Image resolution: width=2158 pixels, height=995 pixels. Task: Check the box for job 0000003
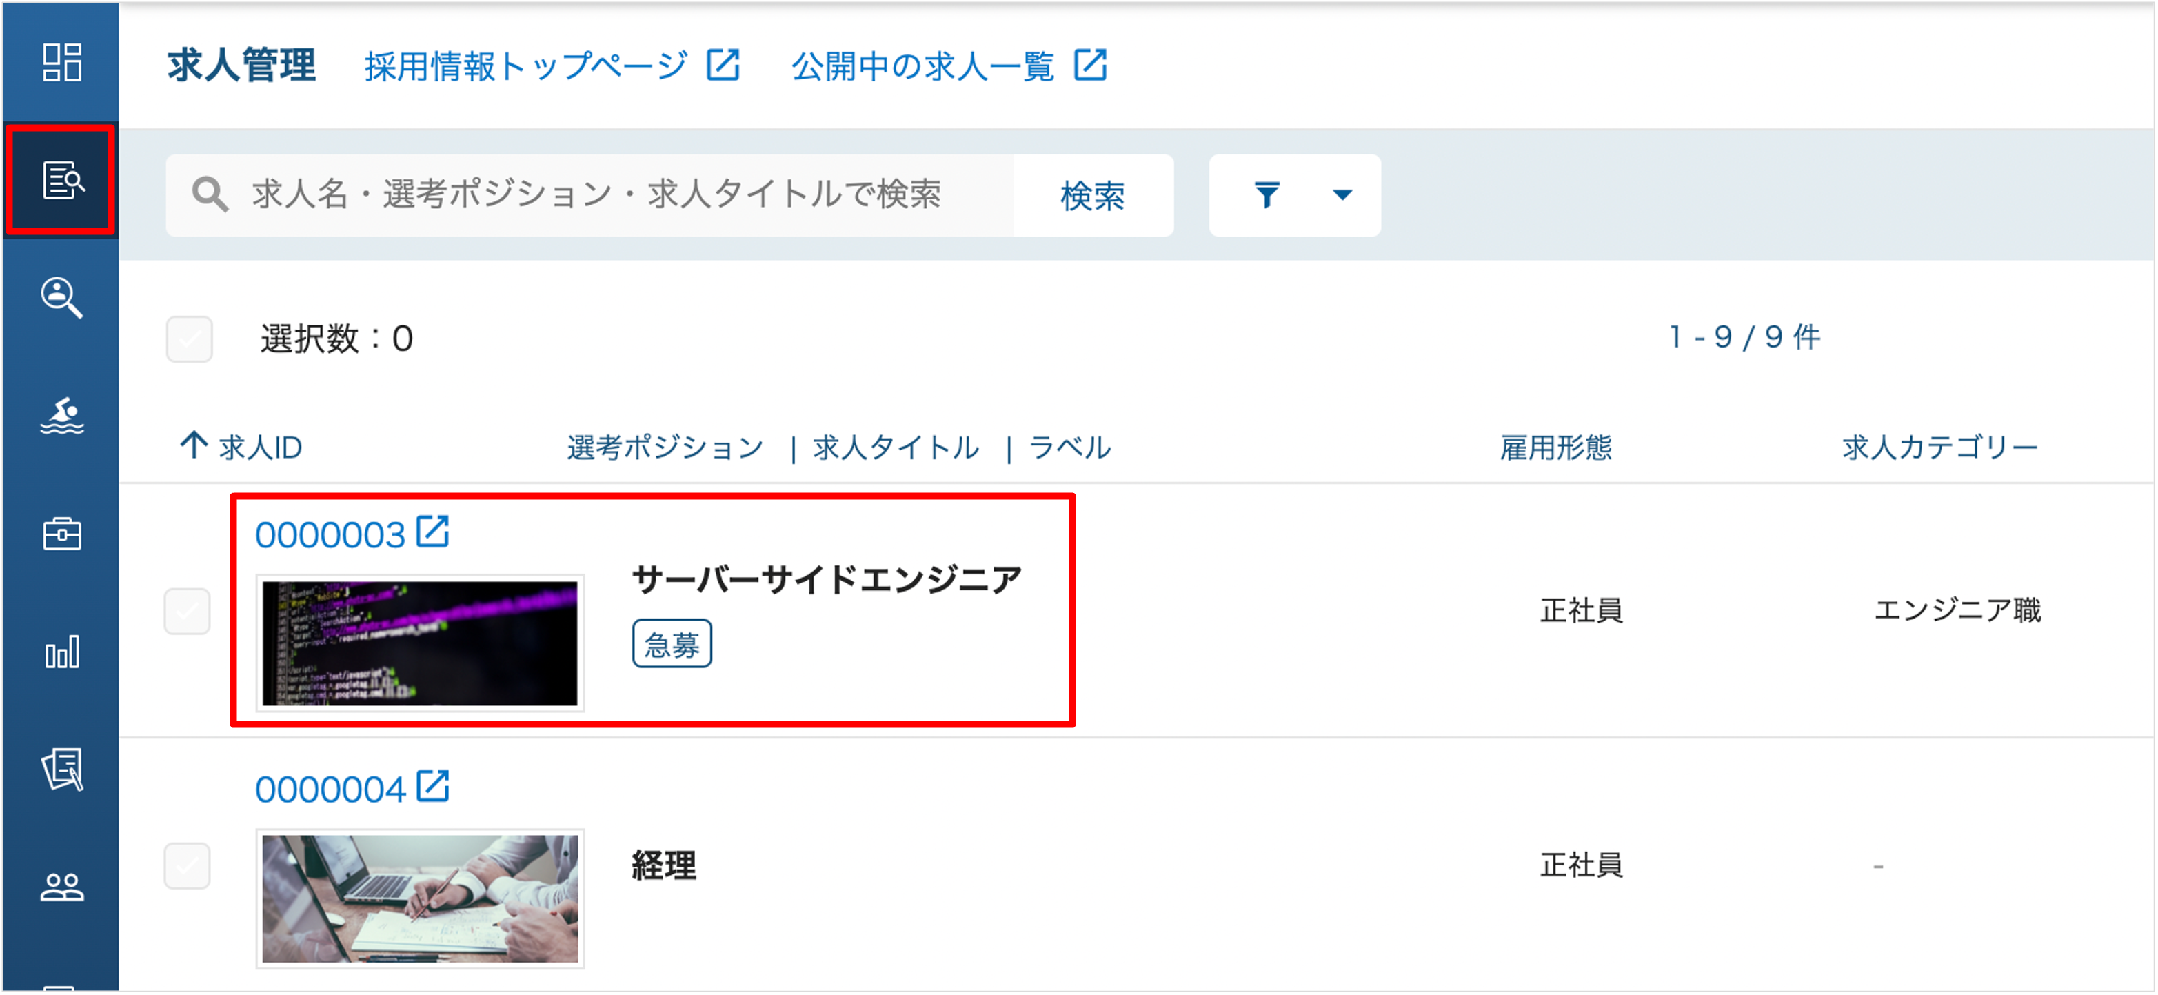coord(187,612)
